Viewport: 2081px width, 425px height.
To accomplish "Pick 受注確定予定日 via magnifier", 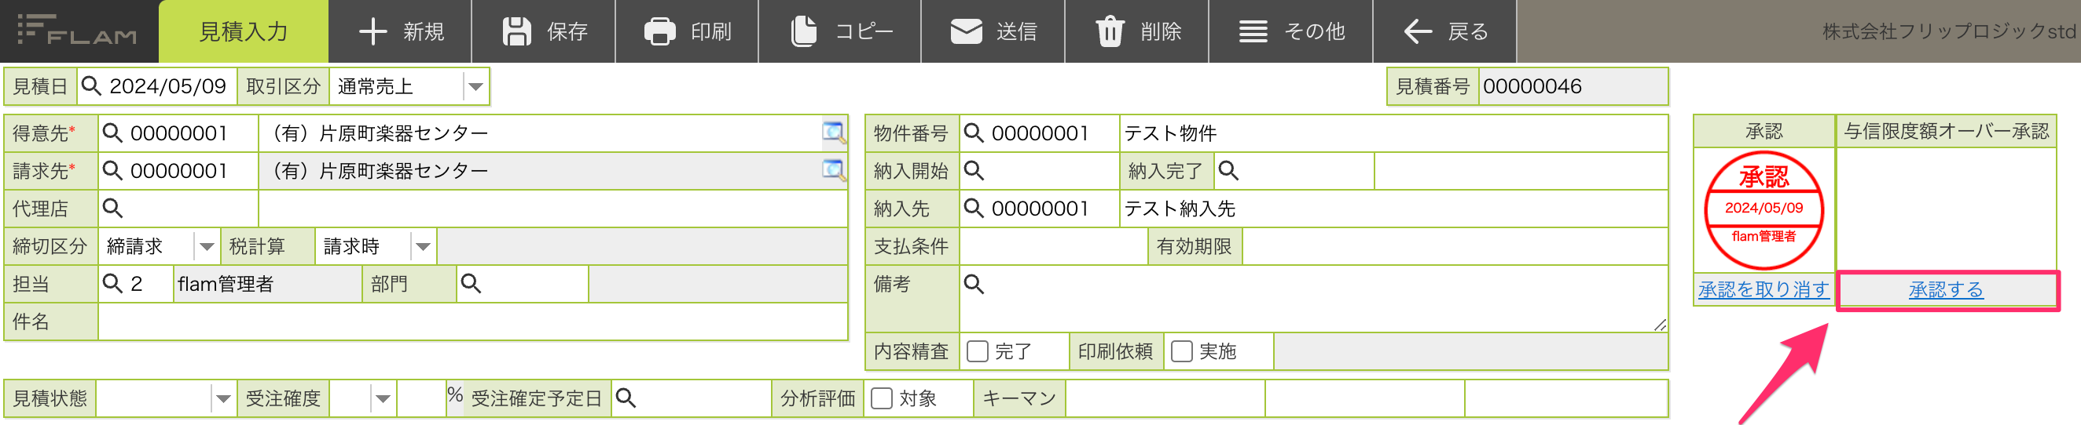I will tap(626, 398).
